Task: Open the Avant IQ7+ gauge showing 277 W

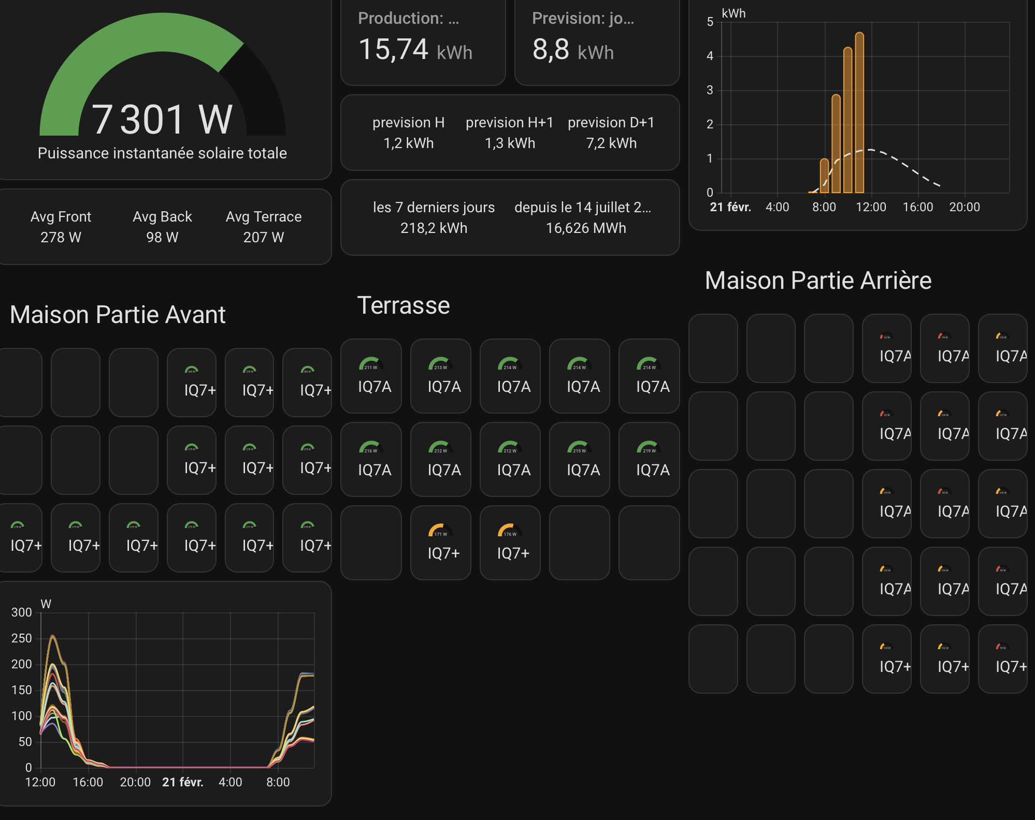Action: (249, 537)
